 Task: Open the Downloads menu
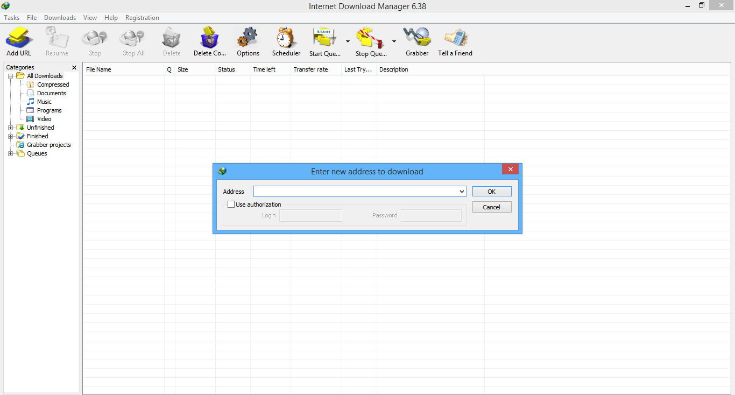point(60,18)
